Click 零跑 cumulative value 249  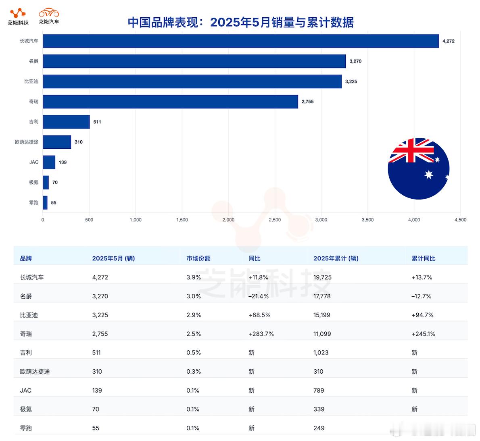pyautogui.click(x=319, y=428)
